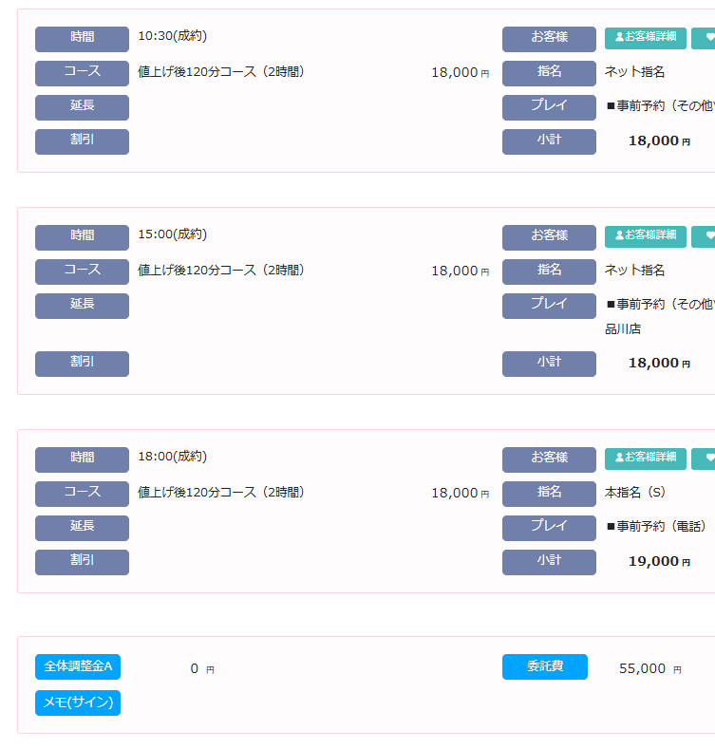This screenshot has width=715, height=749.
Task: Click the 割引 label in the 10:30 booking
Action: click(82, 141)
